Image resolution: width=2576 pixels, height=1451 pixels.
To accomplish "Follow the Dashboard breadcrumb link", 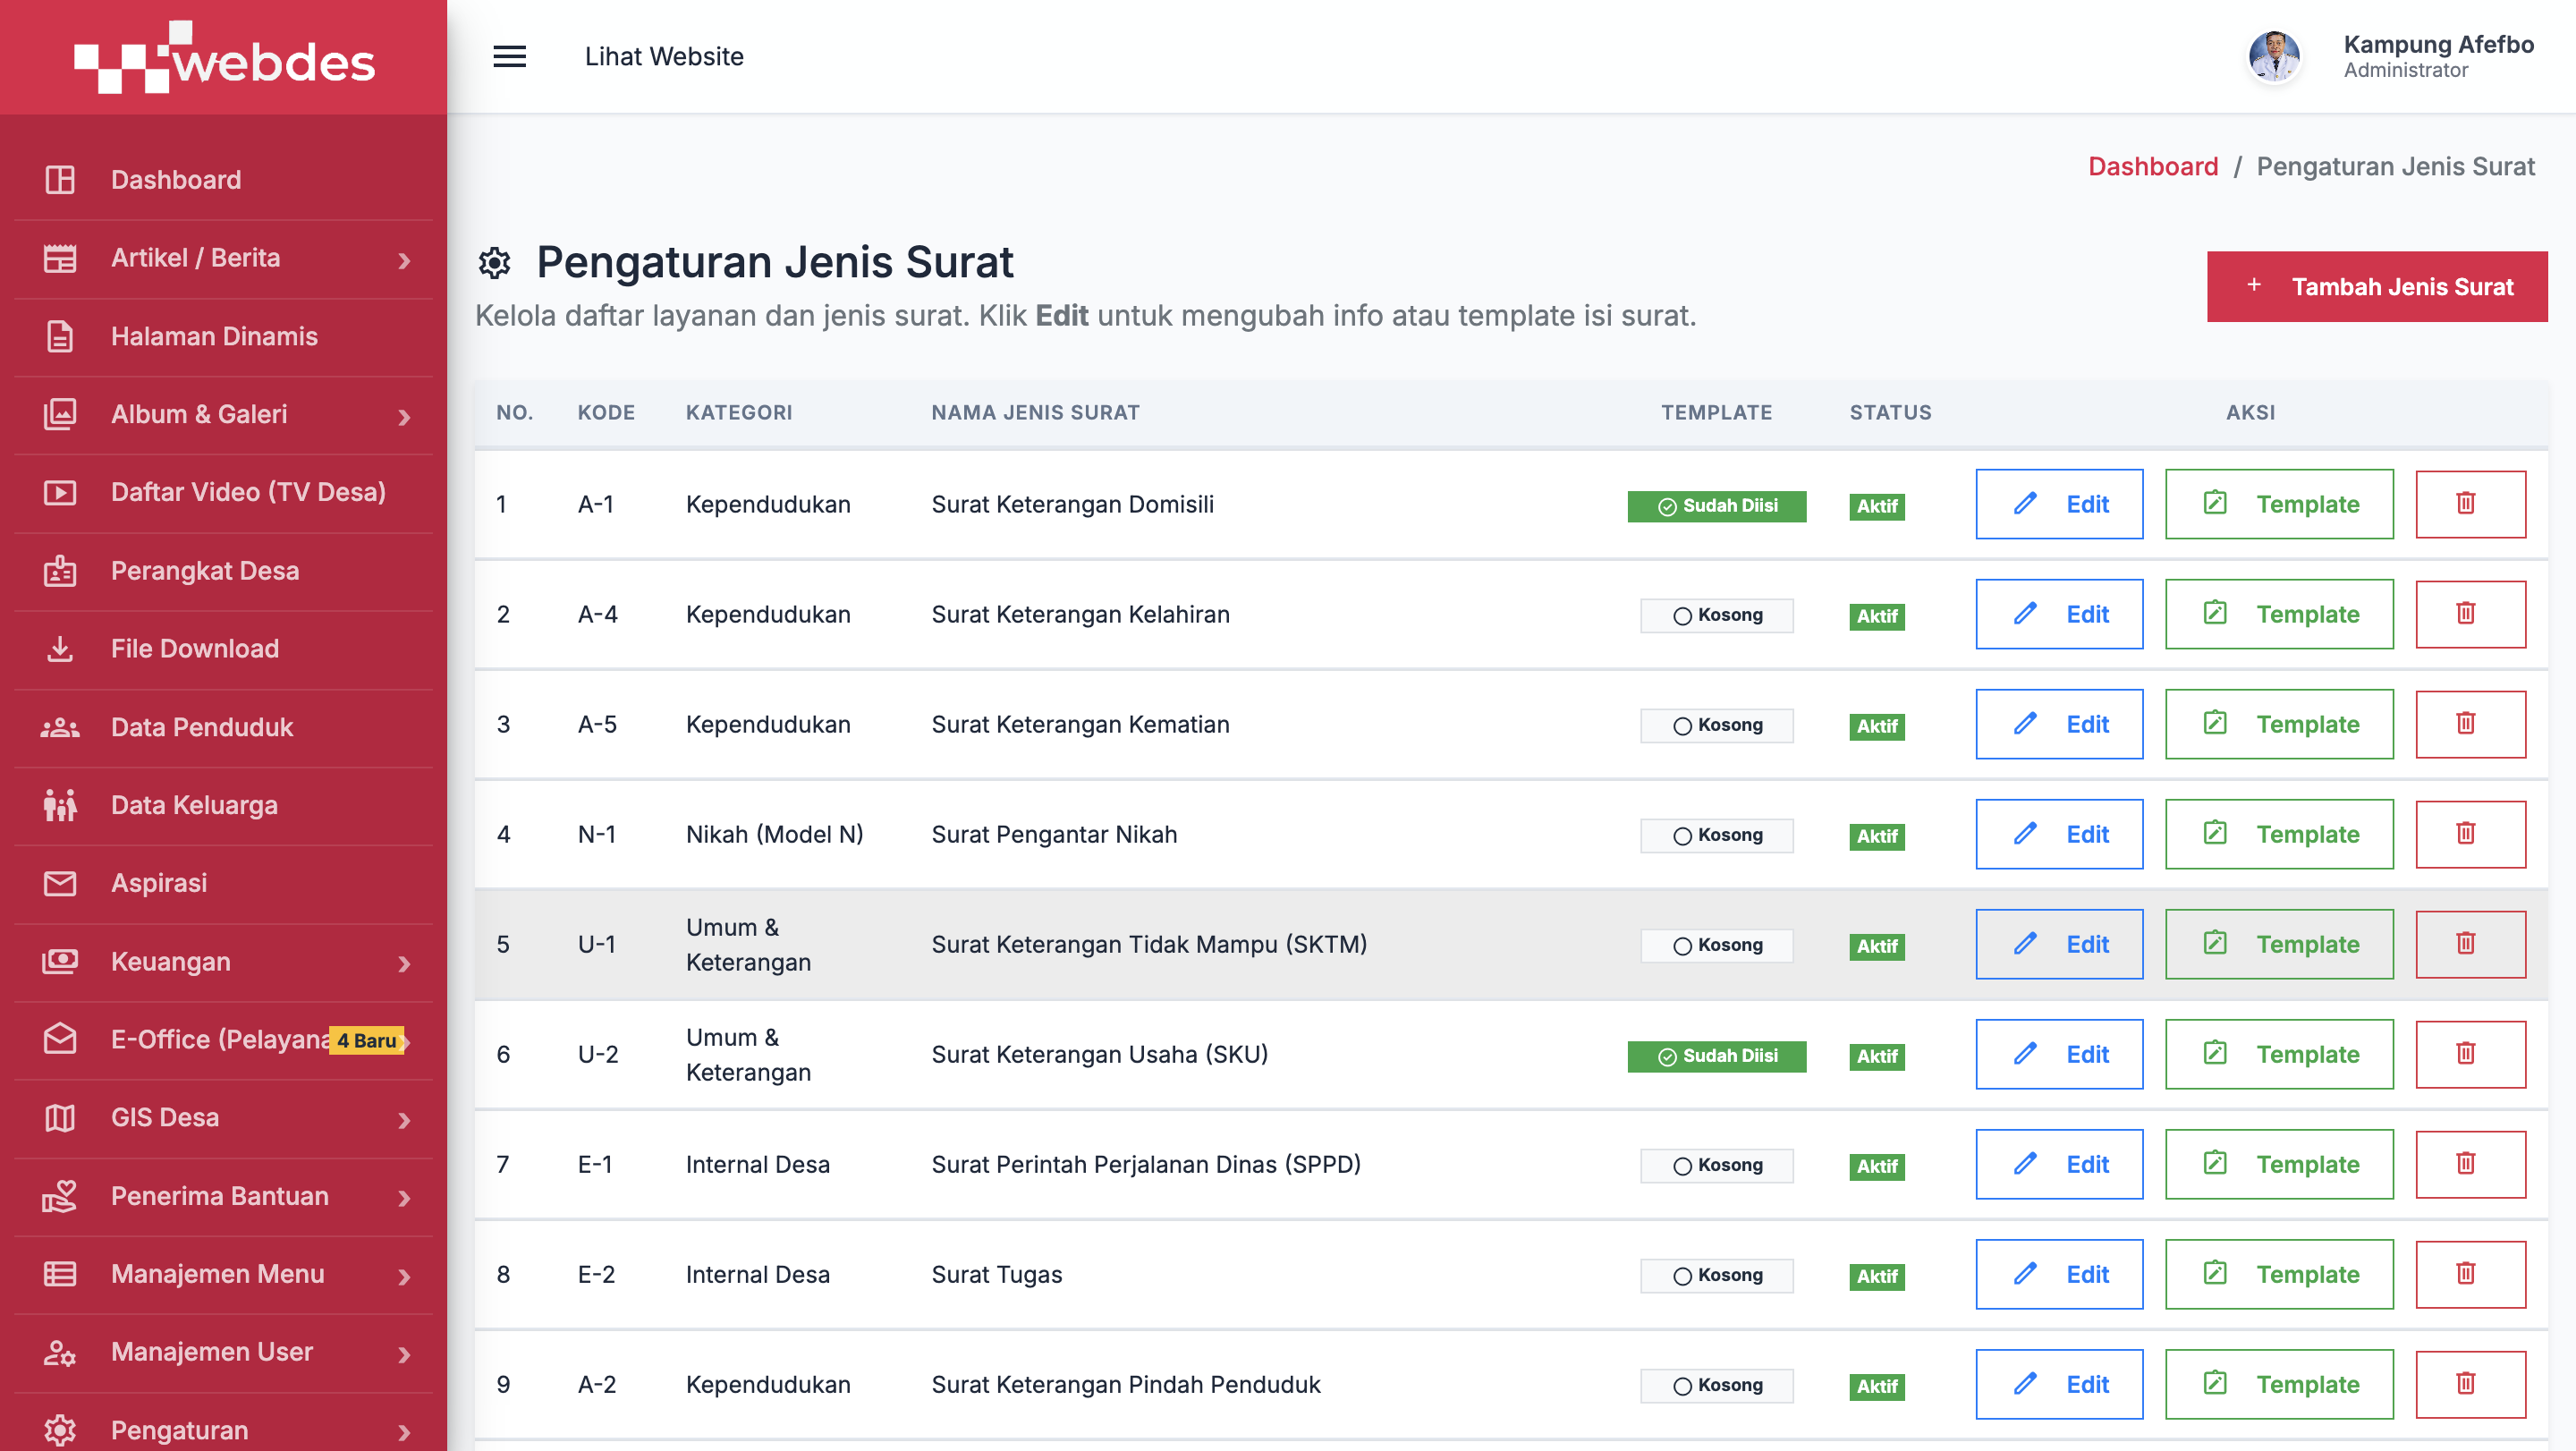I will [2153, 166].
